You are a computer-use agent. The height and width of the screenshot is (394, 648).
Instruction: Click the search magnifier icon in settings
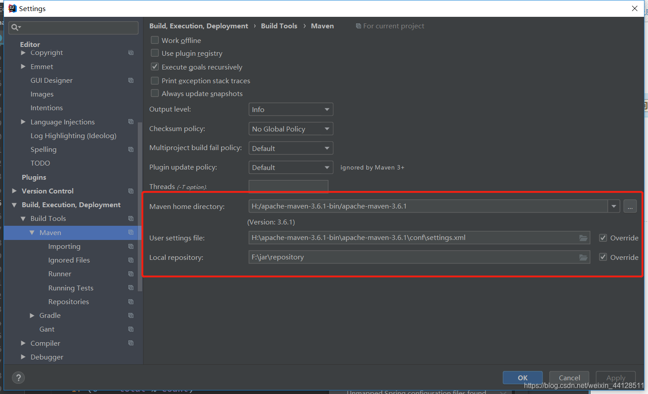point(15,27)
